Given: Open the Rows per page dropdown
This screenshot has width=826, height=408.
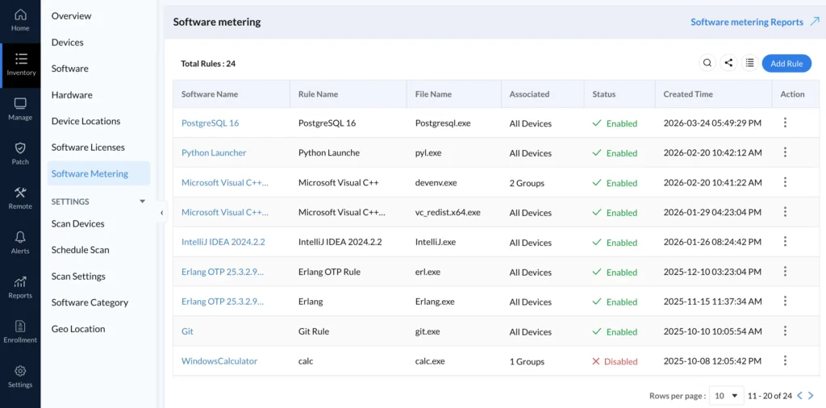Looking at the screenshot, I should pos(727,395).
